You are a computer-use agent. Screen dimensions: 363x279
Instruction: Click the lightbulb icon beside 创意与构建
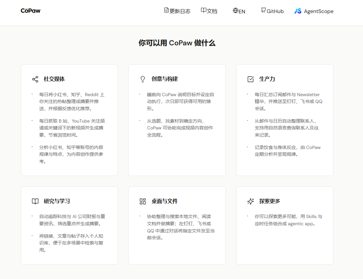143,79
